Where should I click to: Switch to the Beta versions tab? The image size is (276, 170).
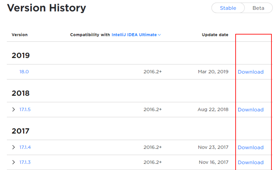coord(258,8)
